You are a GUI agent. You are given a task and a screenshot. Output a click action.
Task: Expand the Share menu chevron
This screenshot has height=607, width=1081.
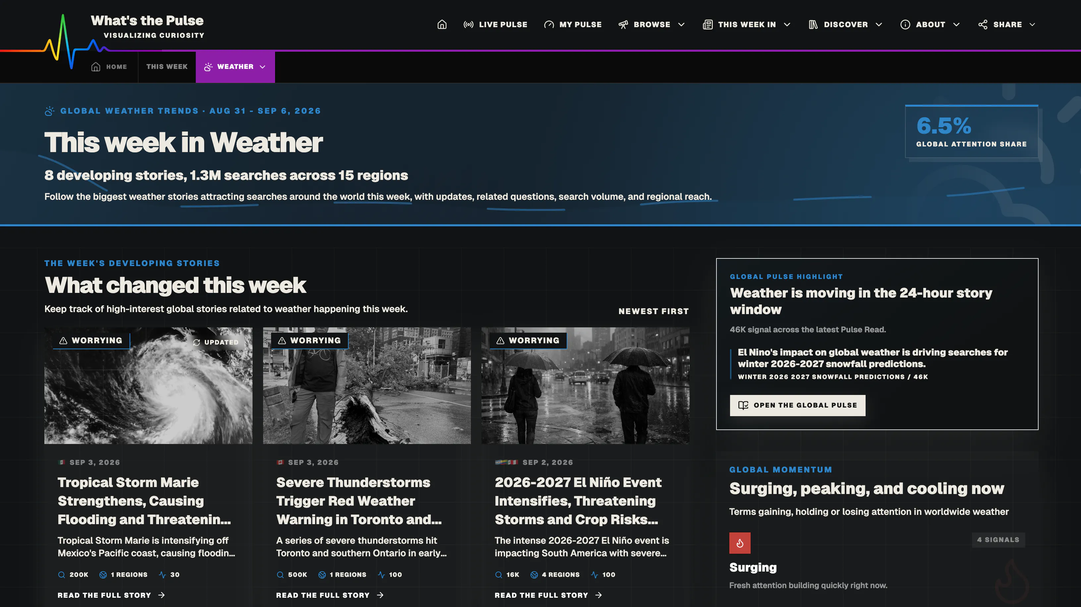coord(1032,24)
